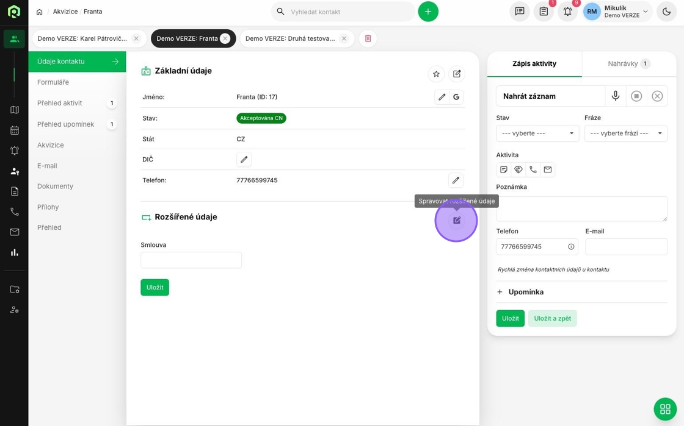Click the stop recording icon
The width and height of the screenshot is (684, 426).
coord(636,96)
